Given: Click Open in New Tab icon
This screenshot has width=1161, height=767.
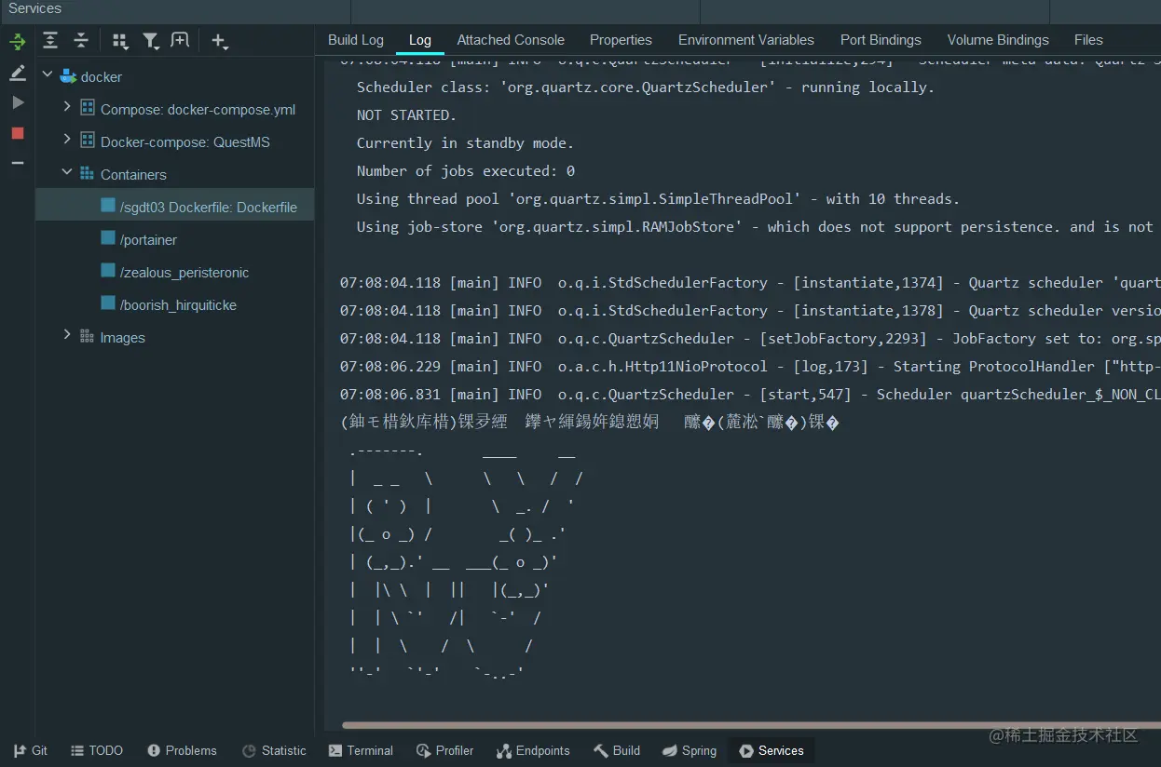Looking at the screenshot, I should [x=180, y=41].
